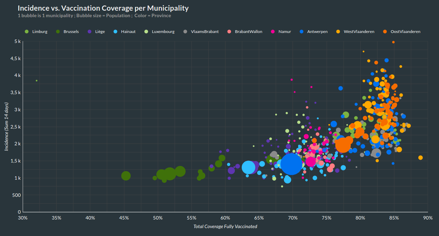The width and height of the screenshot is (439, 236).
Task: Click the large orange bubble near 77% coverage
Action: (x=343, y=145)
